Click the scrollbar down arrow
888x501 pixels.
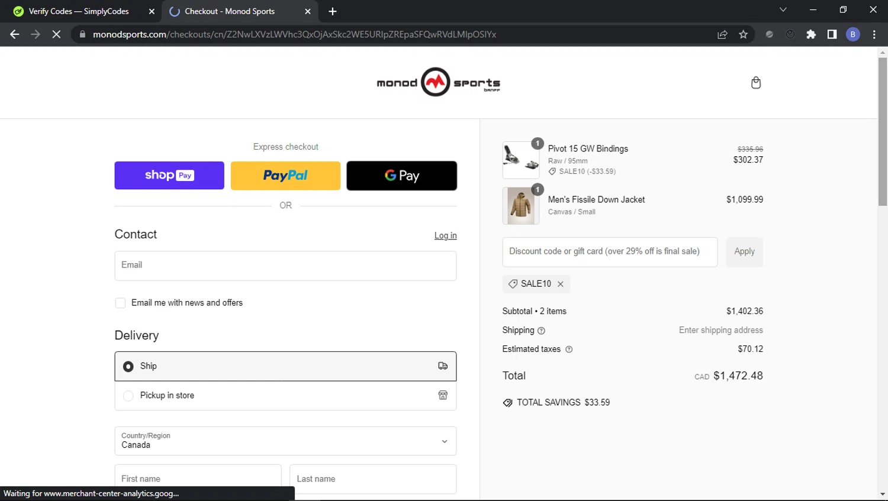tap(883, 494)
